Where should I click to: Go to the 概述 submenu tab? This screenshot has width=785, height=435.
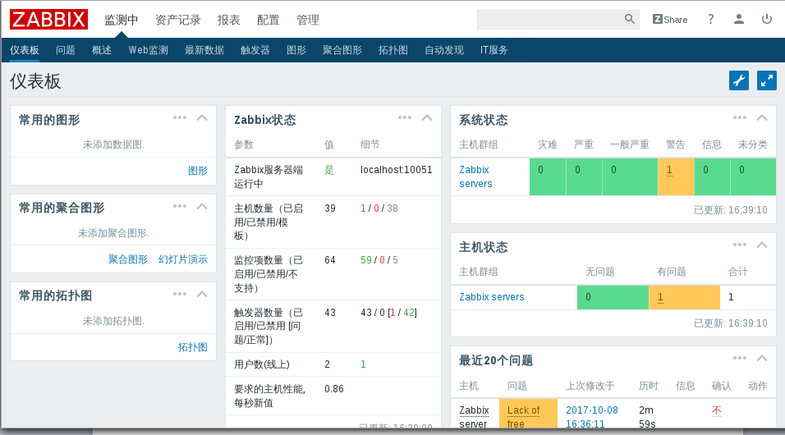click(102, 50)
